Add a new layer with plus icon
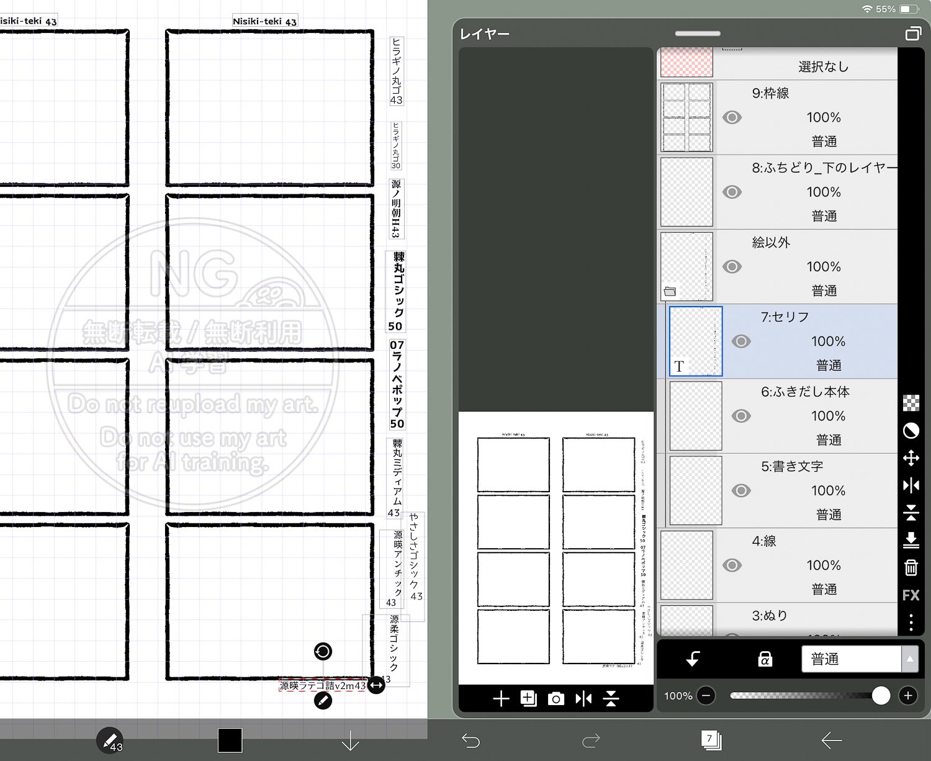This screenshot has width=931, height=761. 500,699
